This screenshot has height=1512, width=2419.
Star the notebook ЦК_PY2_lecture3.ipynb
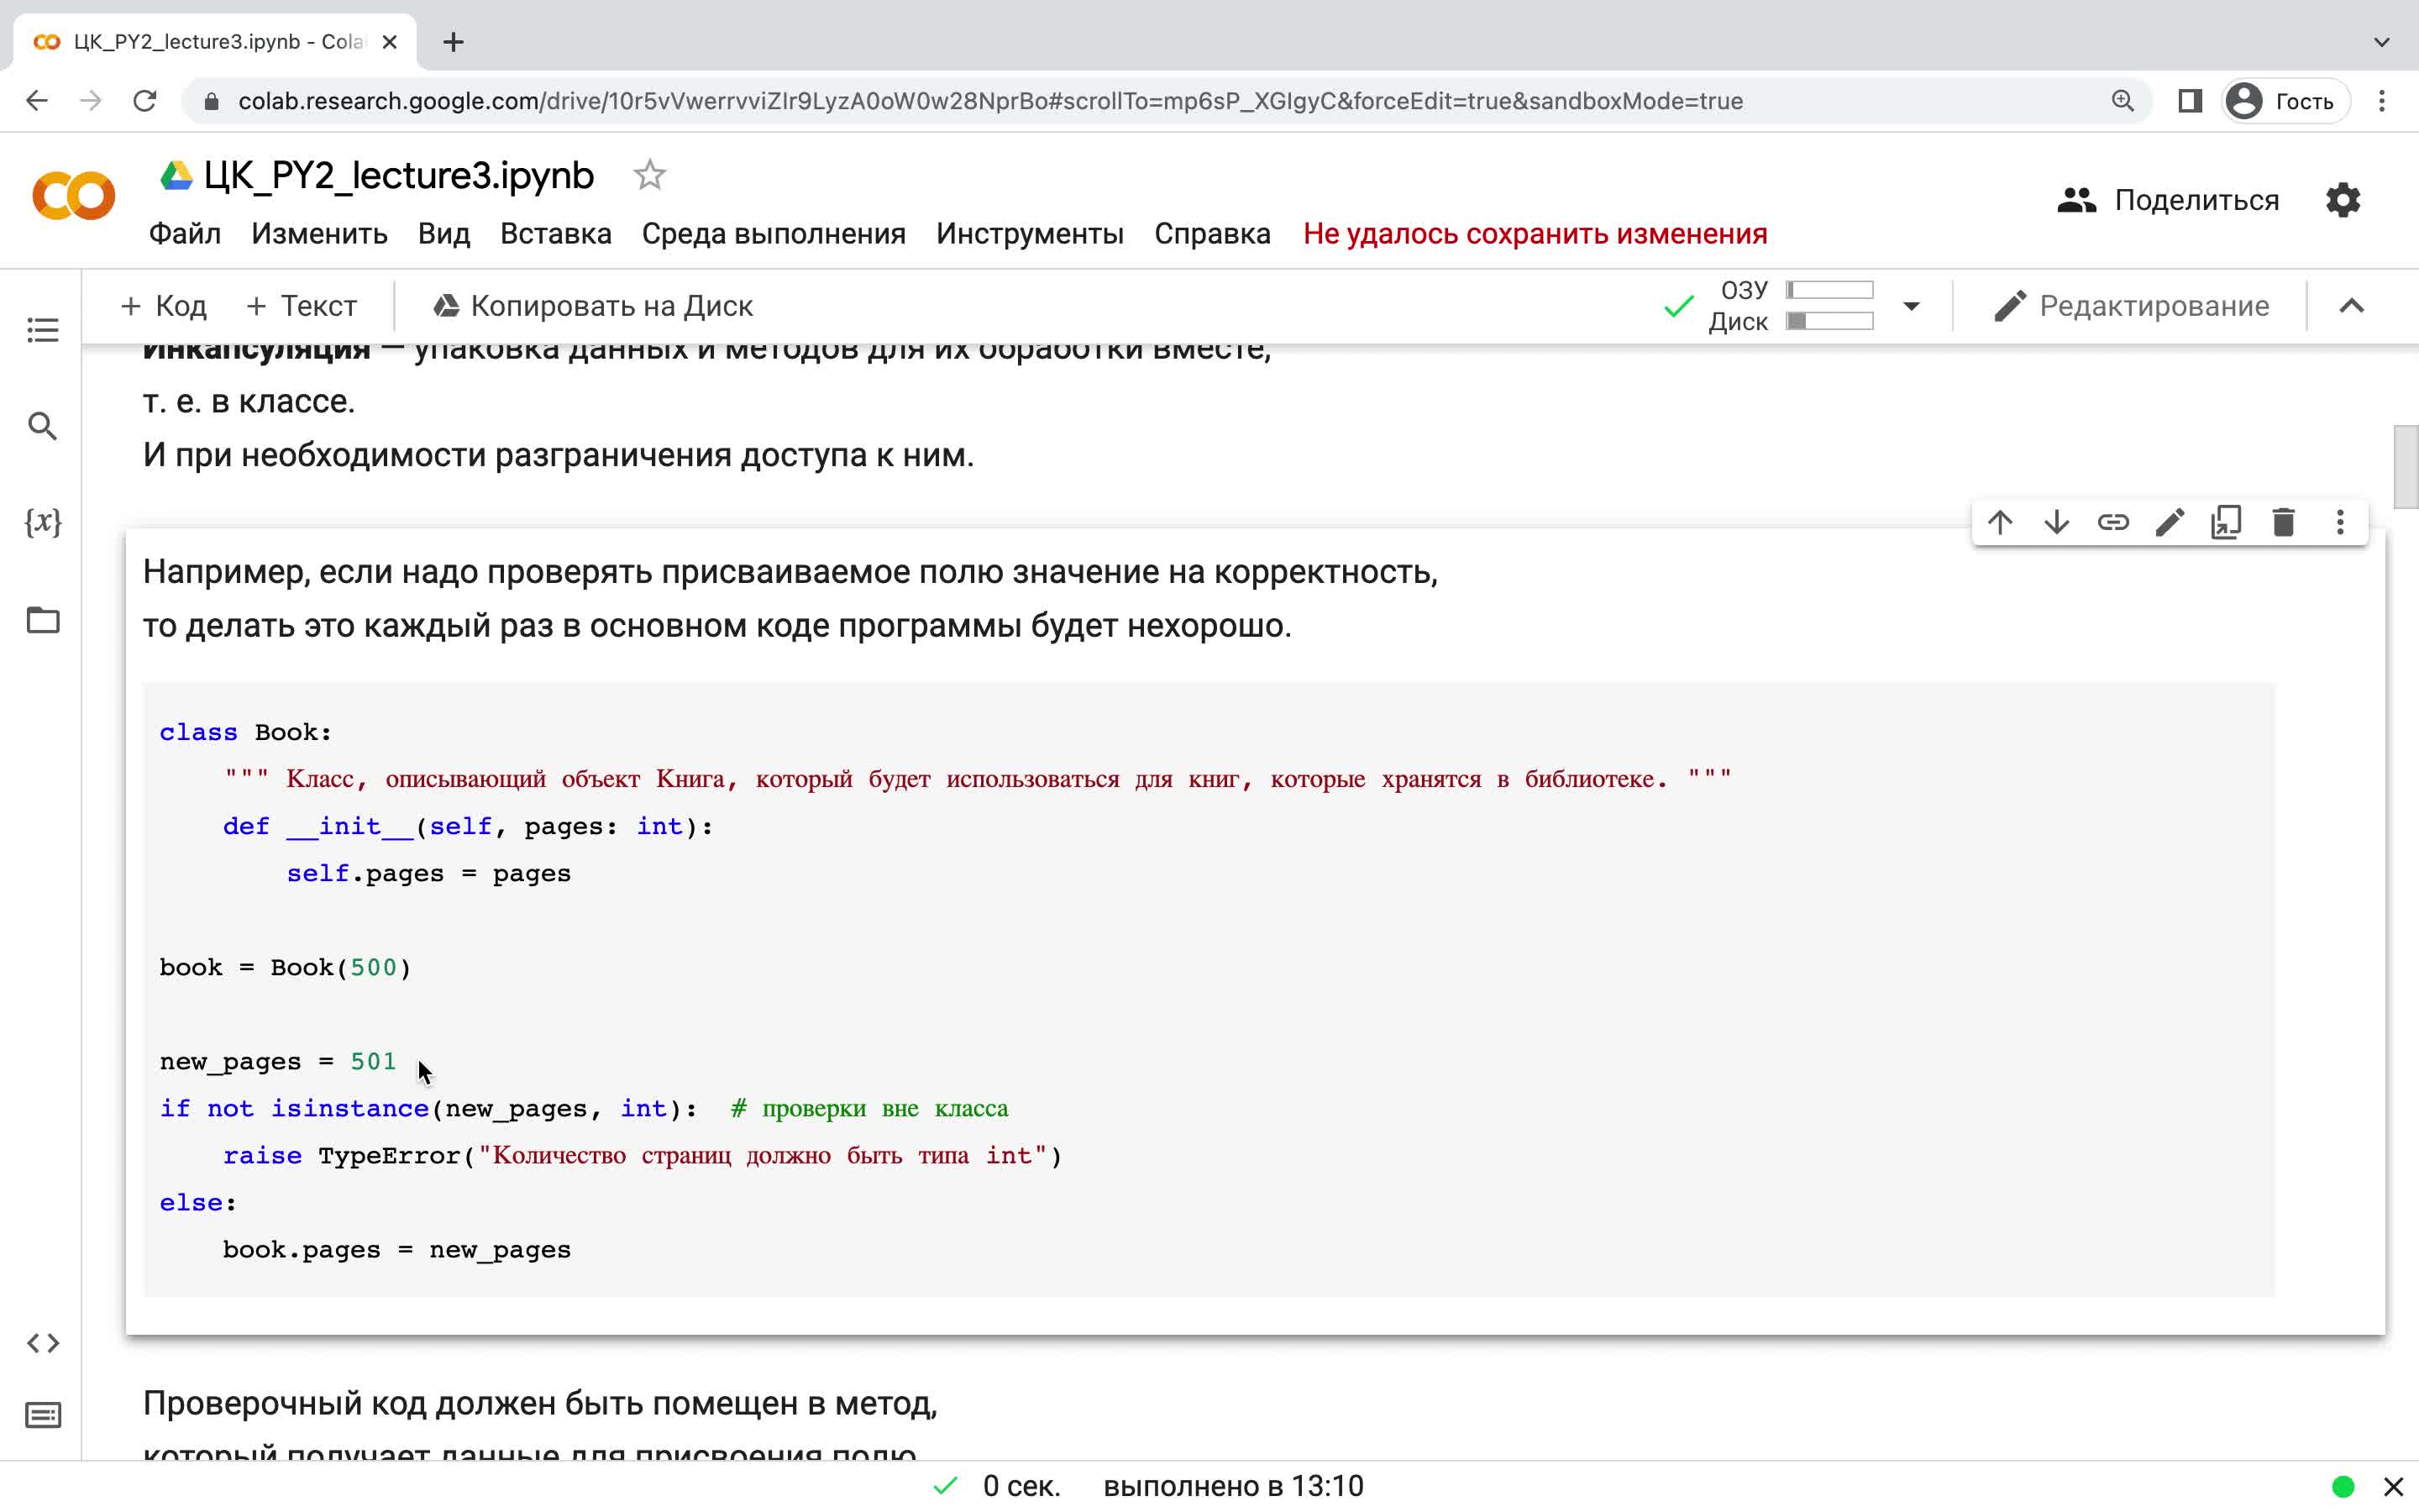click(650, 175)
